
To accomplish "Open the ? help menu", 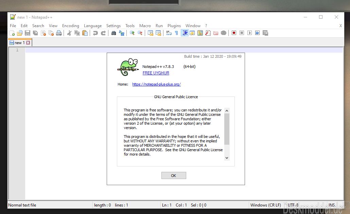I will click(206, 26).
